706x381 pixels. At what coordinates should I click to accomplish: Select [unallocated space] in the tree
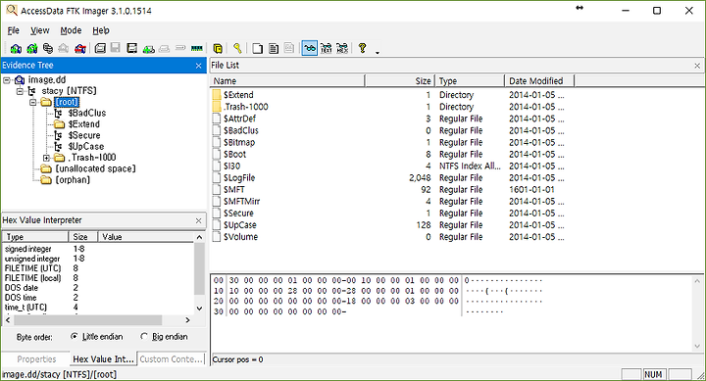(95, 168)
